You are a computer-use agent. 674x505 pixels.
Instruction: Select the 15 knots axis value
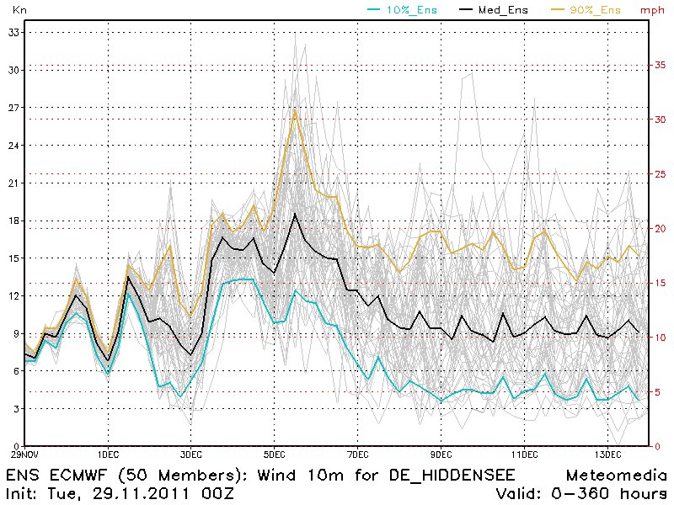13,258
